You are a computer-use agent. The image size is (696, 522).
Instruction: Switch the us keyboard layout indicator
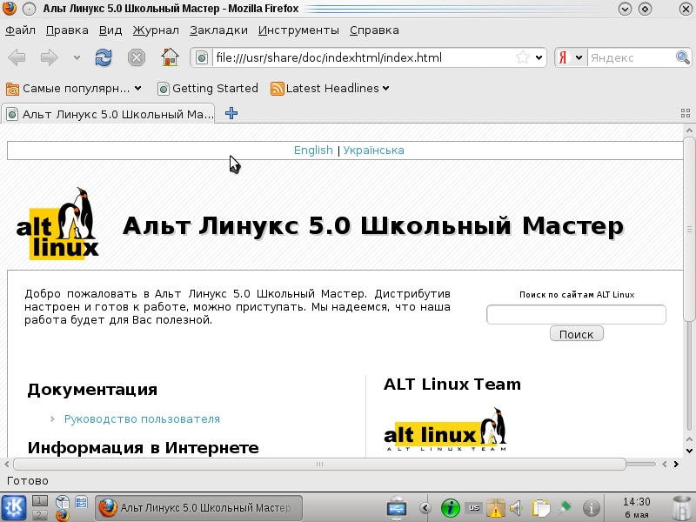(474, 507)
